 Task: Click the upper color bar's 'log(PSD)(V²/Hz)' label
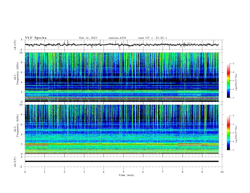coord(236,82)
